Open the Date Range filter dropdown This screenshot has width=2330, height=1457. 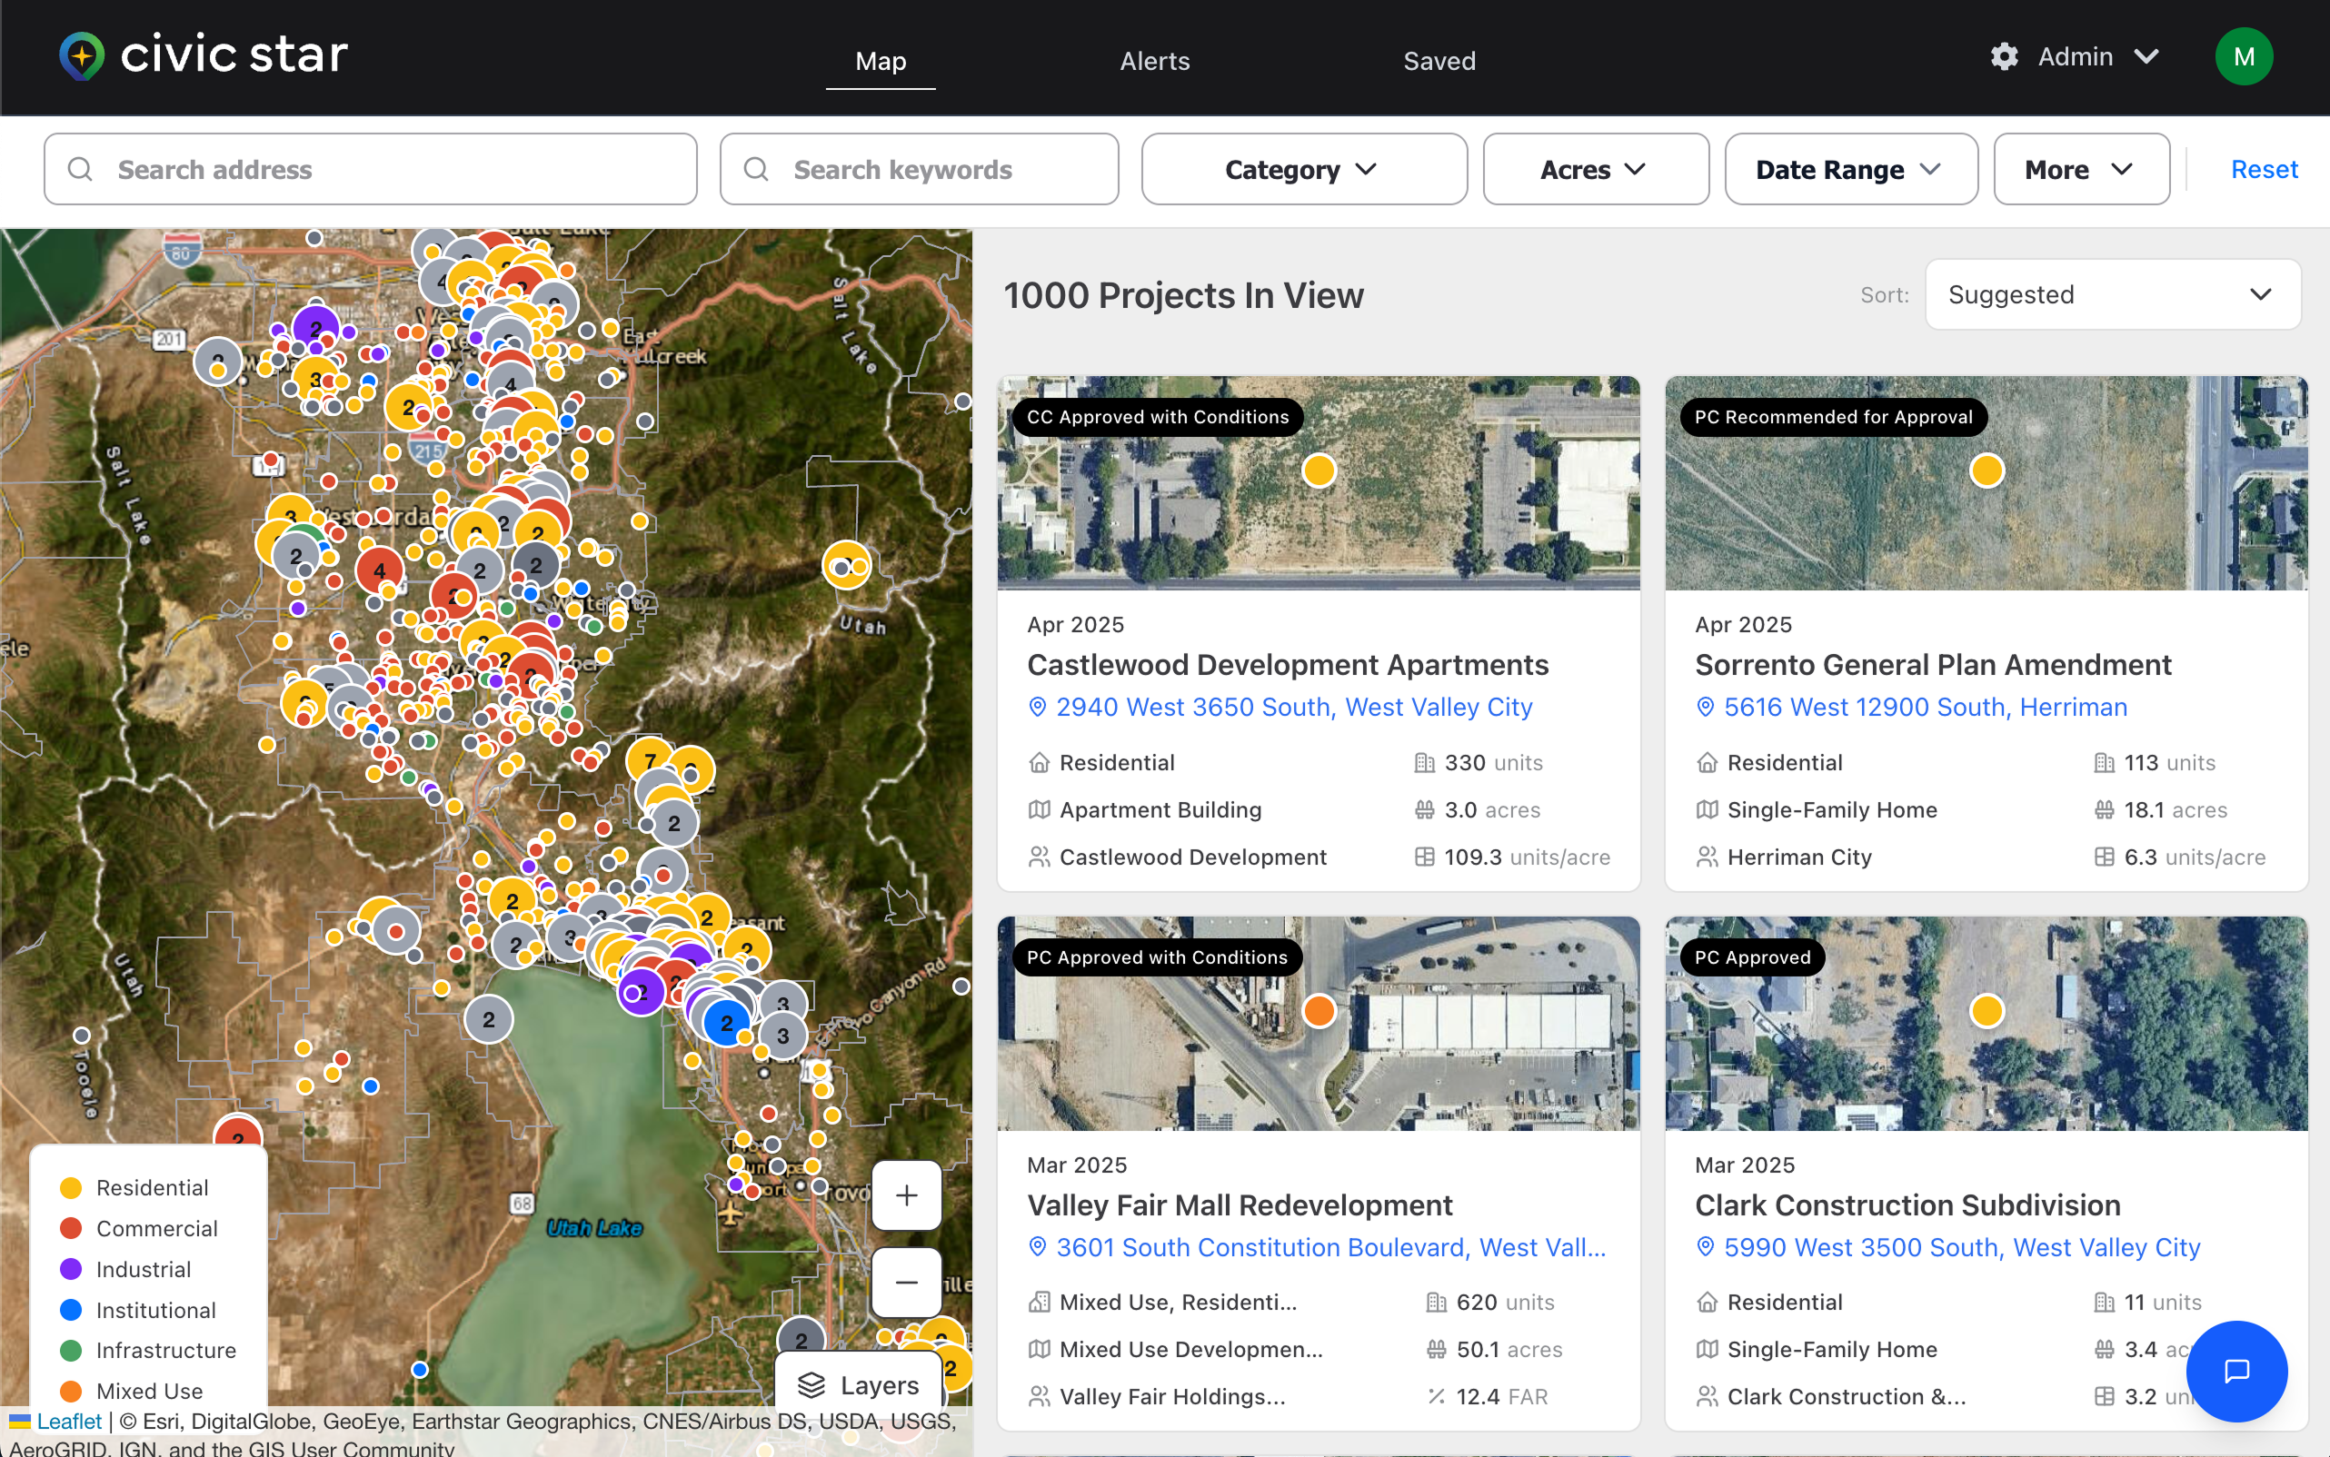pos(1849,170)
